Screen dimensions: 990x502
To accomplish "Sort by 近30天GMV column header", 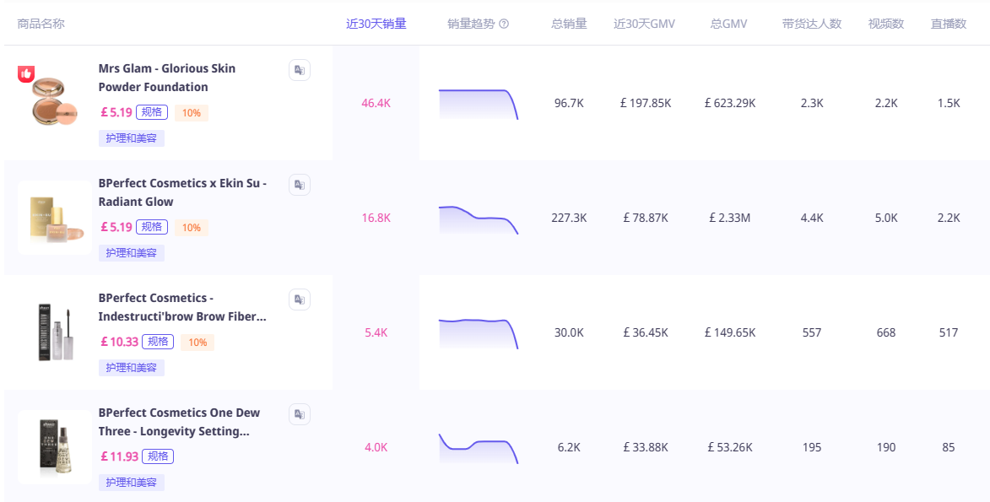I will point(644,24).
